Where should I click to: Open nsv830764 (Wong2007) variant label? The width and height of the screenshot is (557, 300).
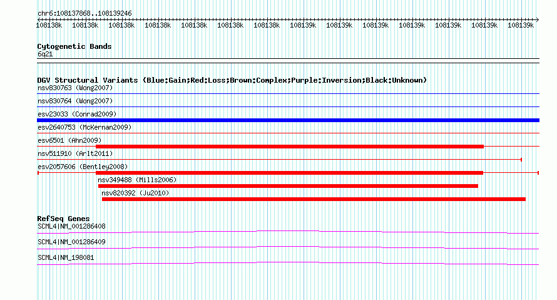pos(75,101)
